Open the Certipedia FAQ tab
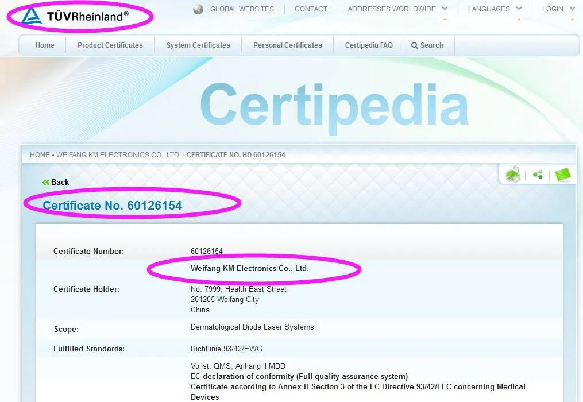 pos(369,45)
